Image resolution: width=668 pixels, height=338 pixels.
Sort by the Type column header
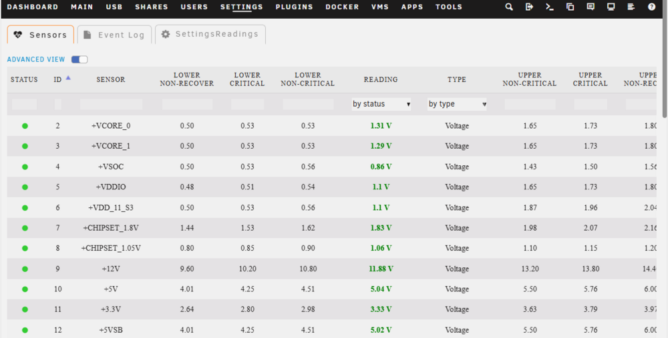pos(457,79)
